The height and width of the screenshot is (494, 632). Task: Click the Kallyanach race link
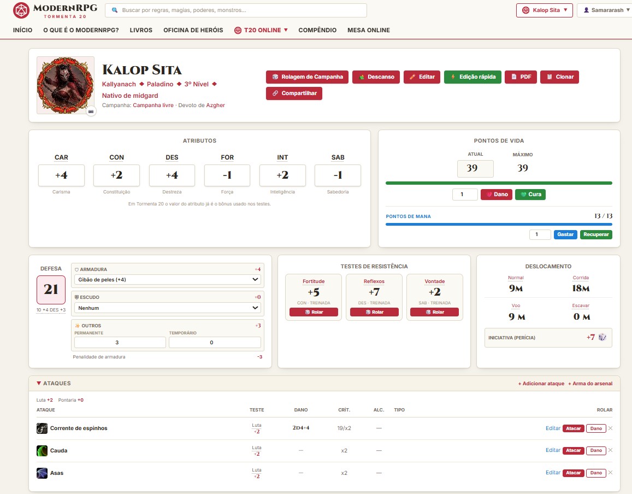tap(119, 84)
